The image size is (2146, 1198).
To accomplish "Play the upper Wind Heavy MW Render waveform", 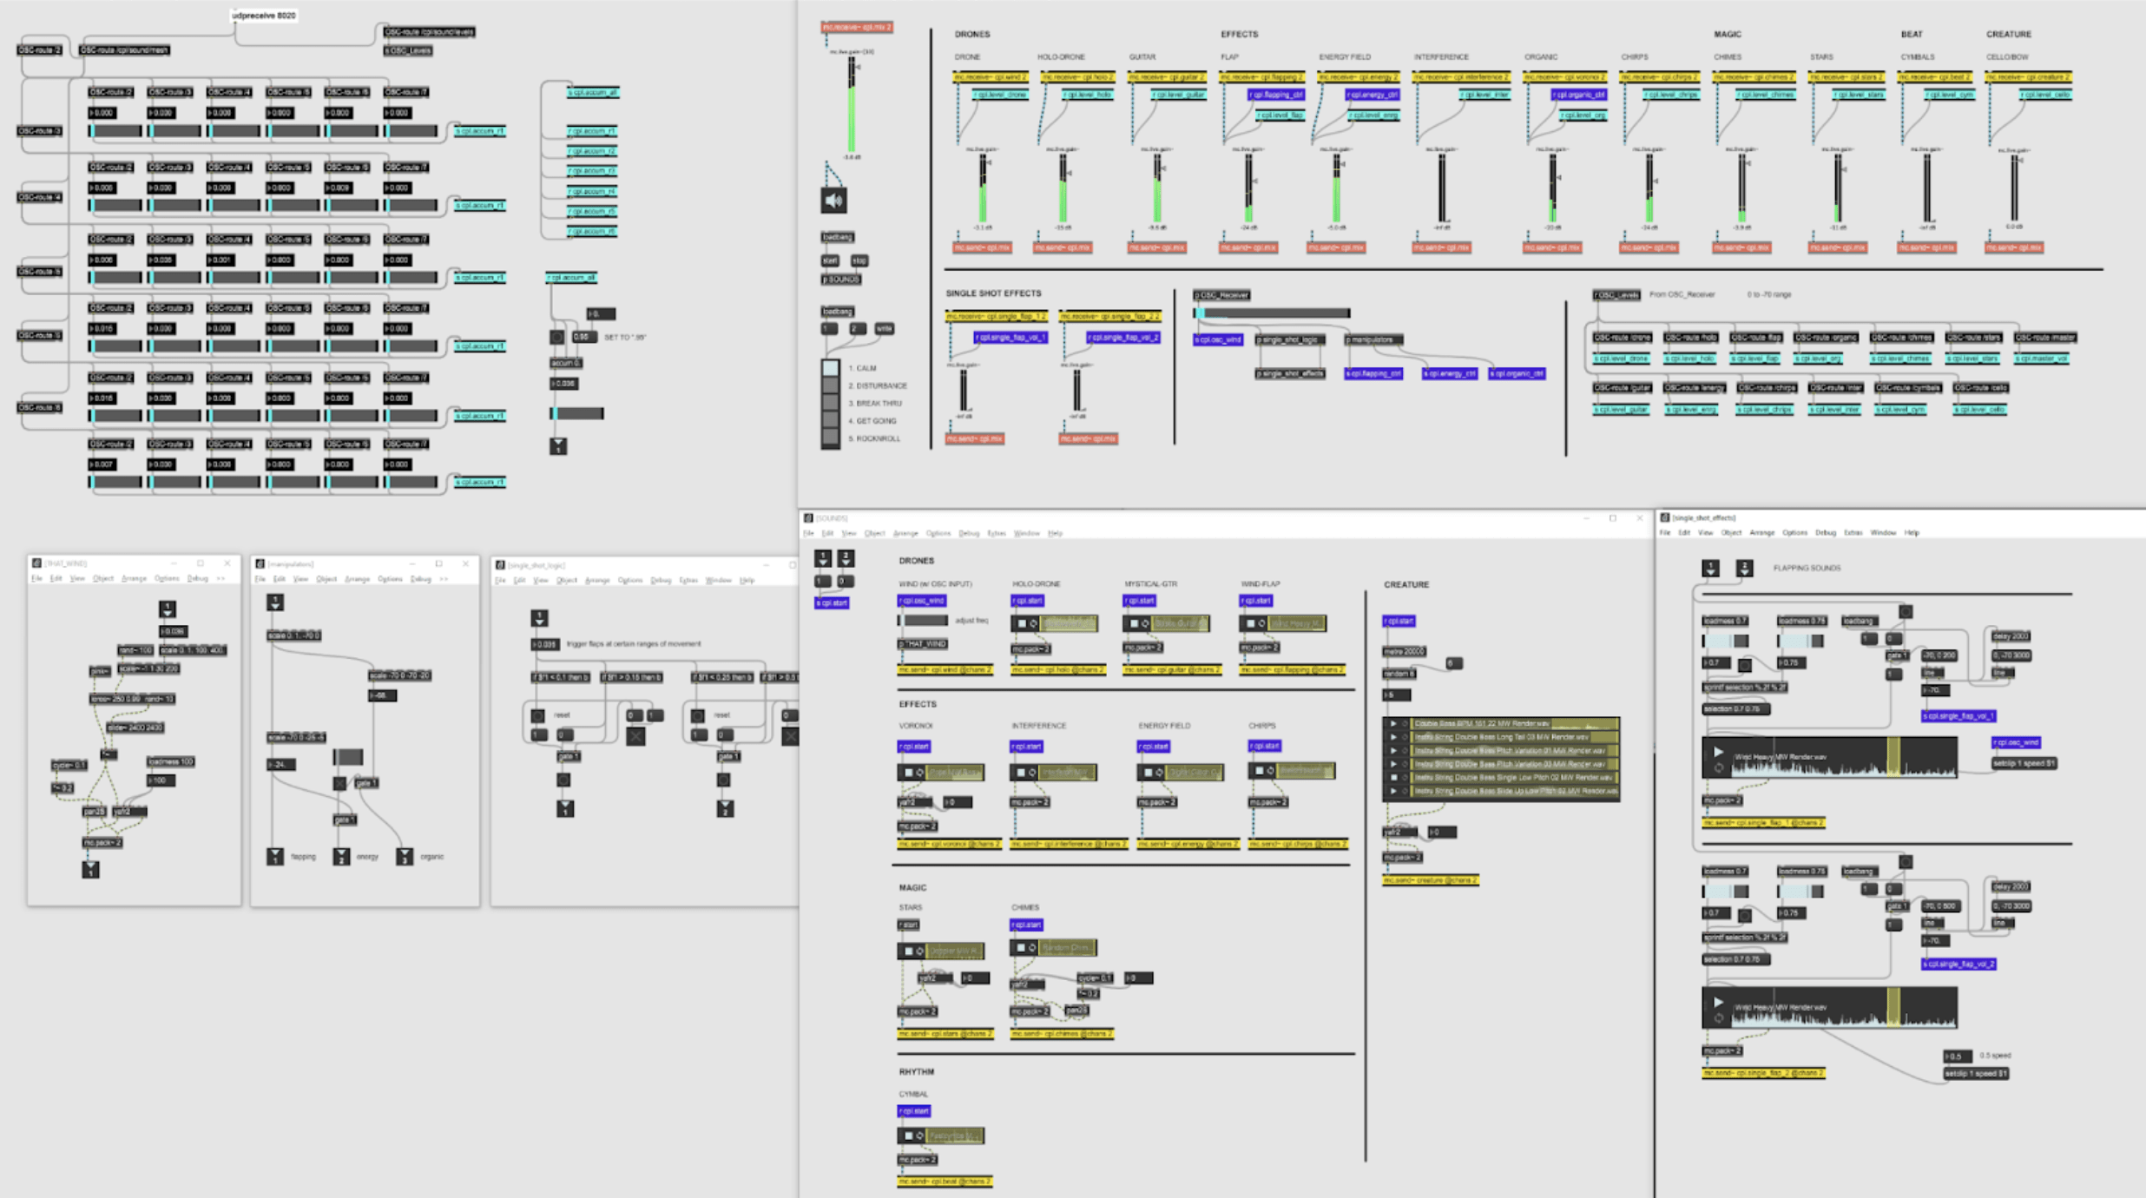I will click(1718, 752).
